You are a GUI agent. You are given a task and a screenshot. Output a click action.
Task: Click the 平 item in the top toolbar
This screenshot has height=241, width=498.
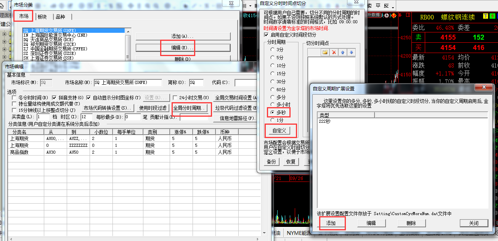[x=378, y=5]
